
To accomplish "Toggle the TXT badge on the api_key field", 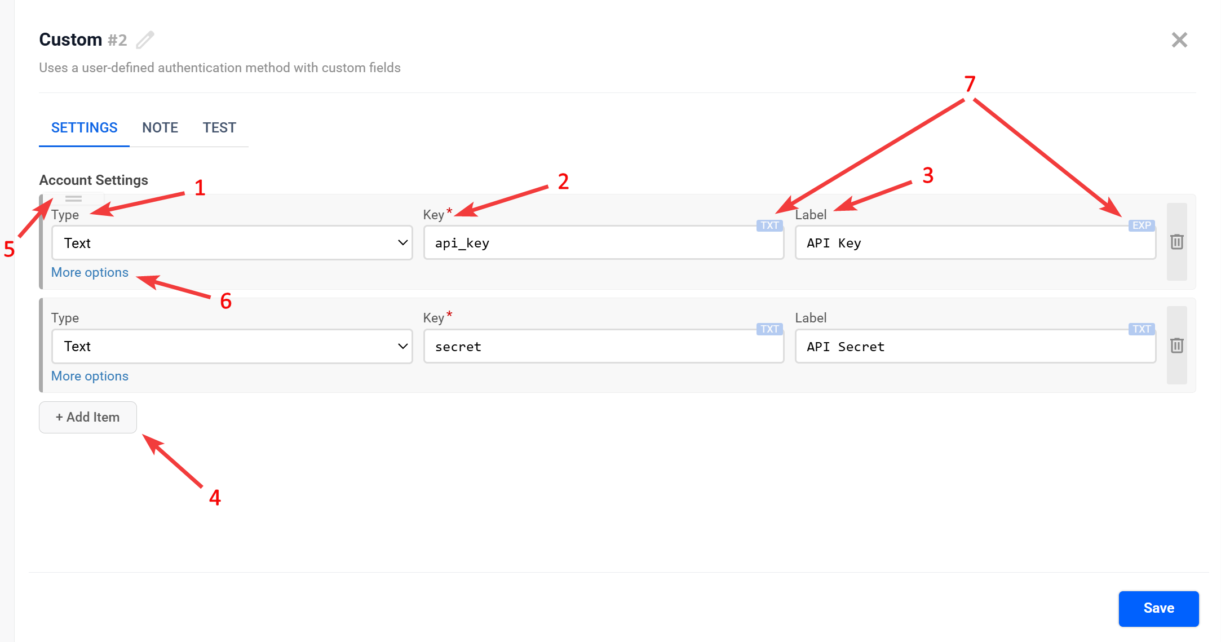I will (769, 225).
